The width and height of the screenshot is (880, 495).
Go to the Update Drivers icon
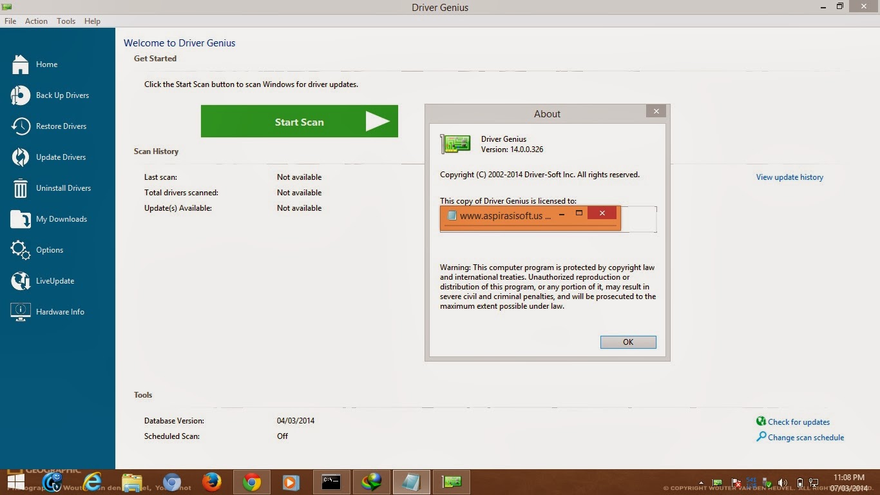click(x=21, y=157)
